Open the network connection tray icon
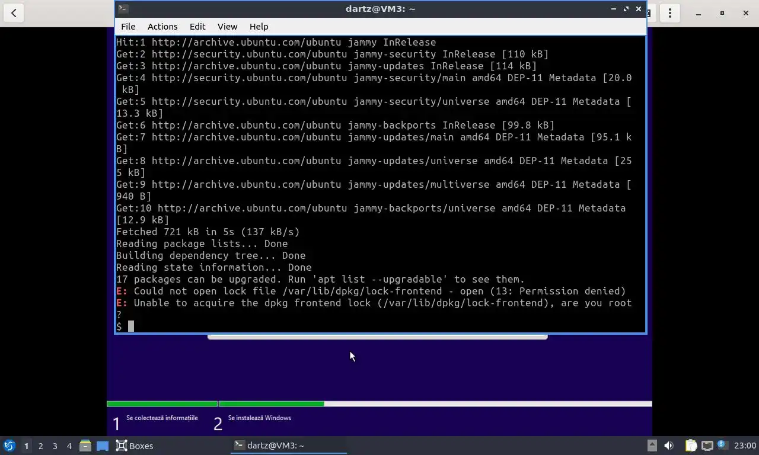Viewport: 759px width, 455px height. tap(707, 446)
